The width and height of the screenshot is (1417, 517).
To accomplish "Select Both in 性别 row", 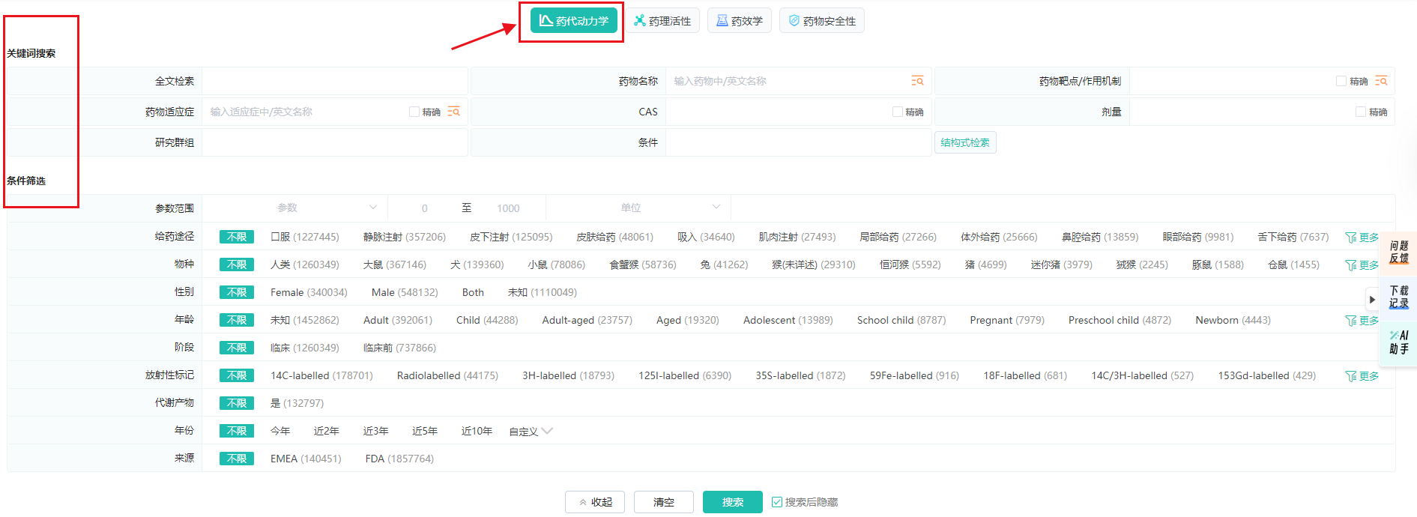I will [473, 292].
